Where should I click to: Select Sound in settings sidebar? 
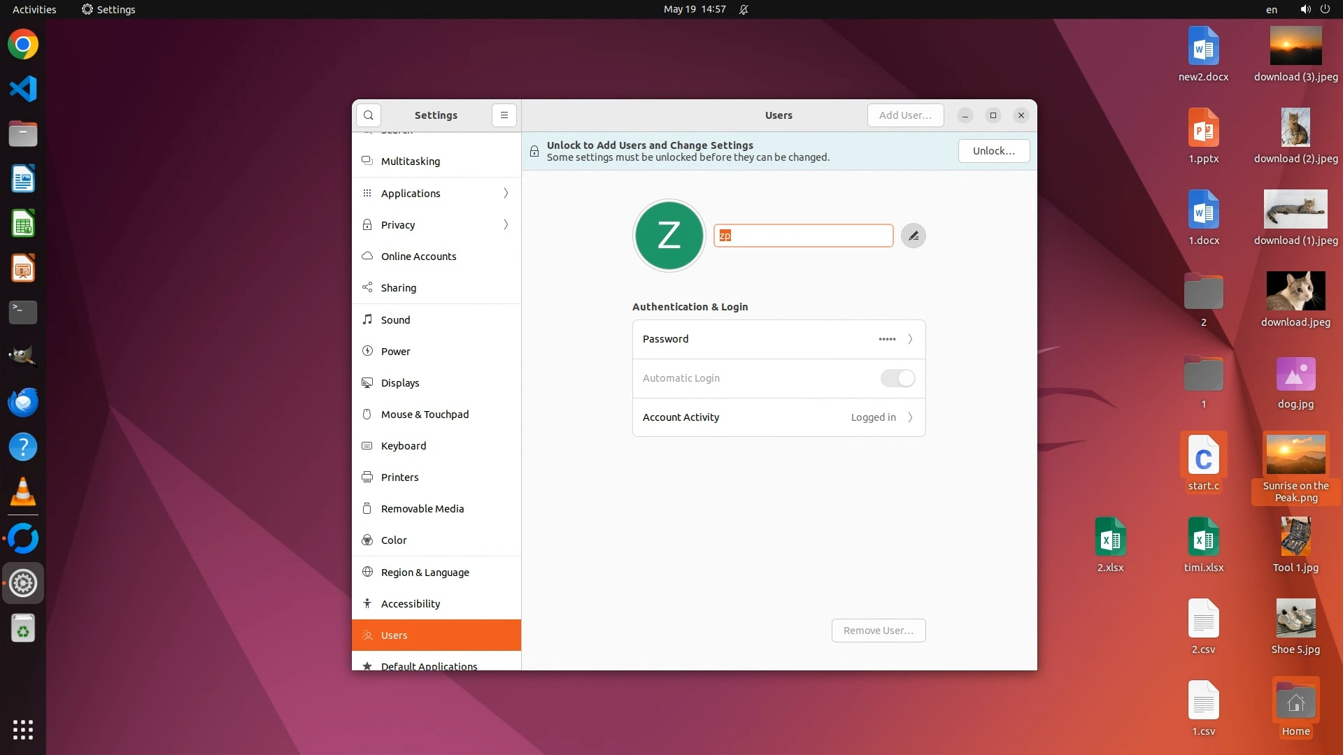pos(395,320)
